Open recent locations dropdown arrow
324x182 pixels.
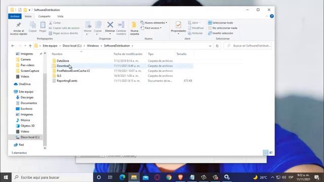point(25,46)
